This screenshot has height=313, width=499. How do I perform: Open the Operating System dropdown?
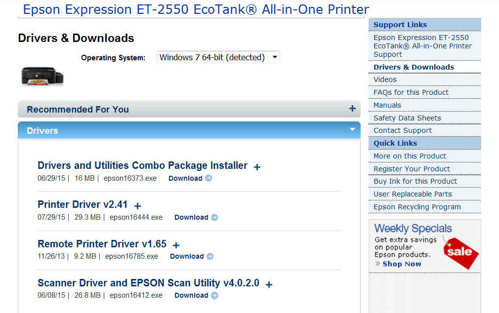(x=218, y=57)
